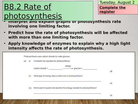The width and height of the screenshot is (138, 104).
Task: Click text 'with more than one limiting factor.'
Action: point(46,37)
